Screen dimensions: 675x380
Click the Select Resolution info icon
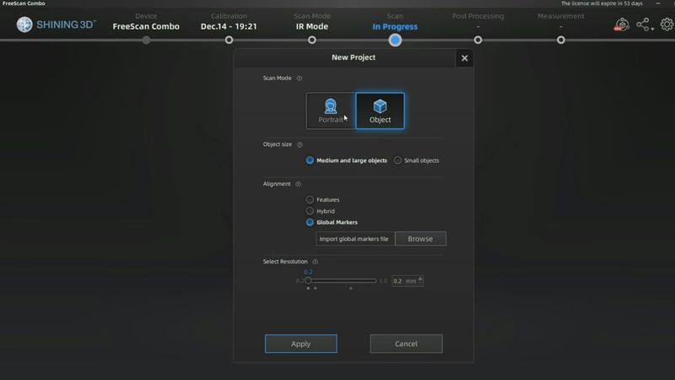click(x=315, y=262)
